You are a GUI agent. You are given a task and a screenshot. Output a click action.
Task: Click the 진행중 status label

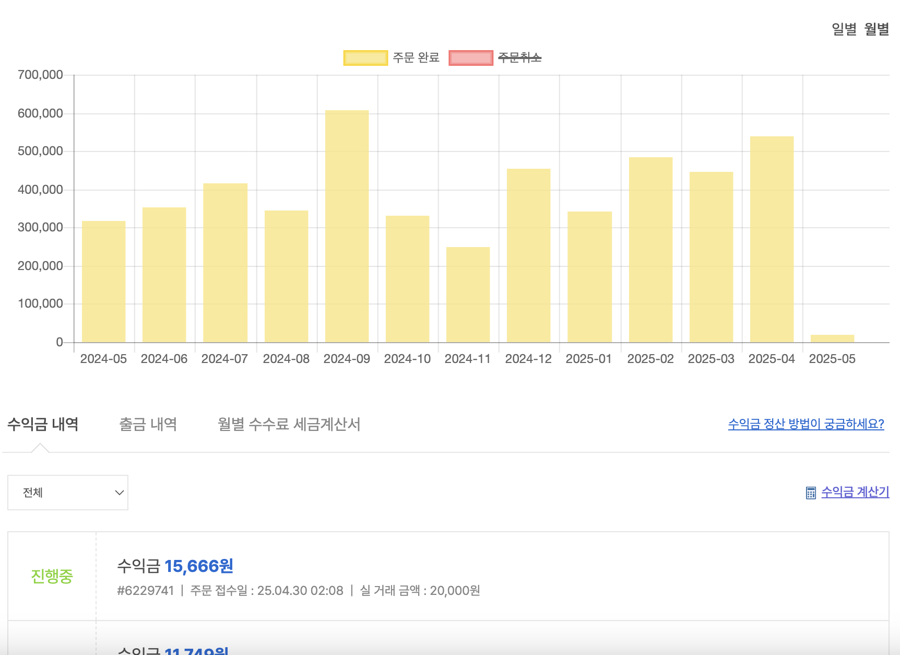[x=52, y=576]
